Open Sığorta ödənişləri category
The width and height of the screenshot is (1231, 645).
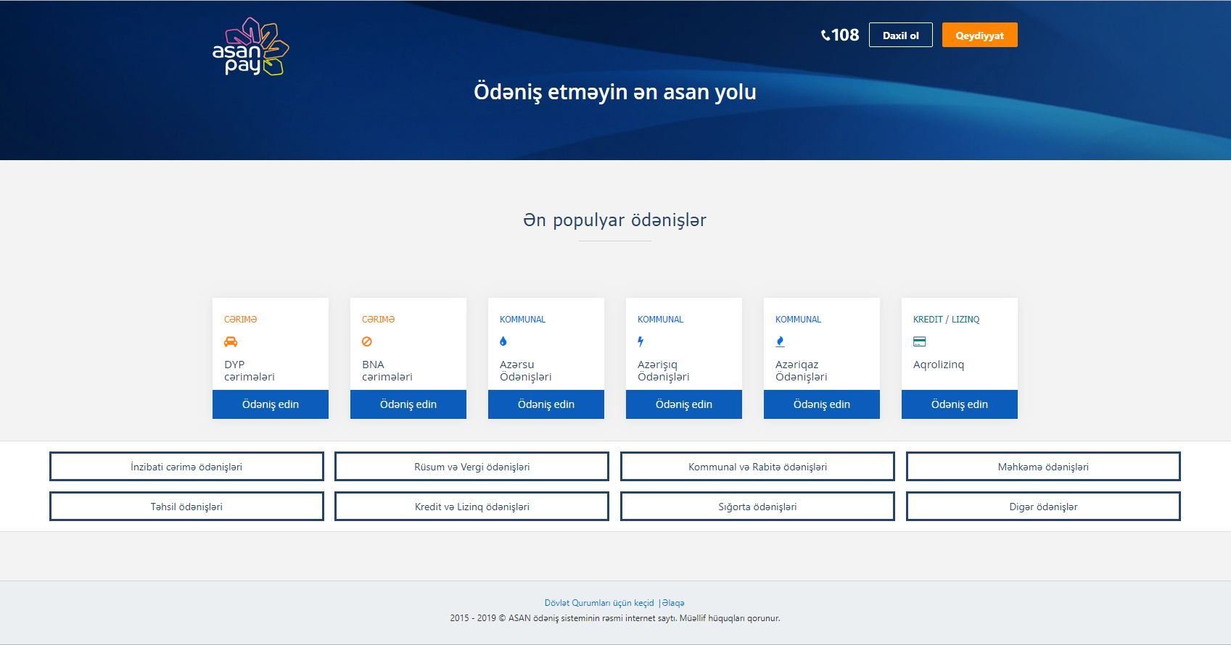[757, 507]
